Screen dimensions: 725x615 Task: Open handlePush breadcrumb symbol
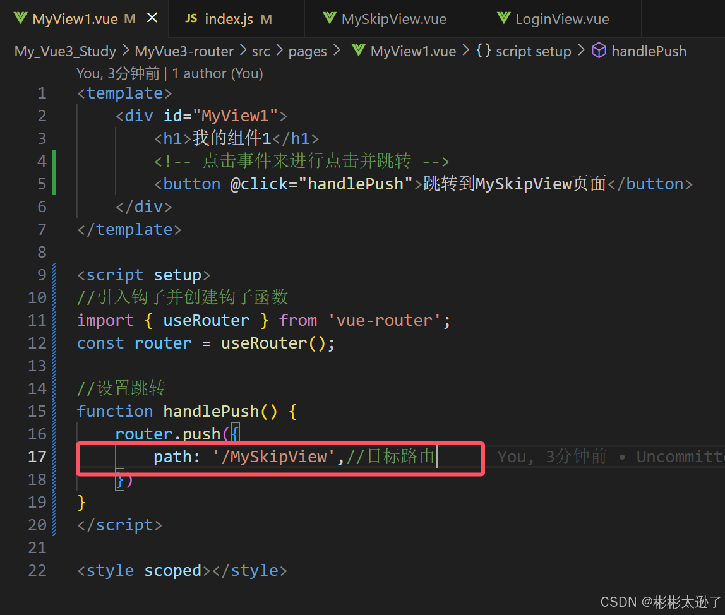[x=649, y=51]
